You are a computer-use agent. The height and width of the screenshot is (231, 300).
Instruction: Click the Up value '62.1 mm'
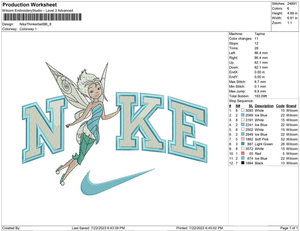[261, 62]
